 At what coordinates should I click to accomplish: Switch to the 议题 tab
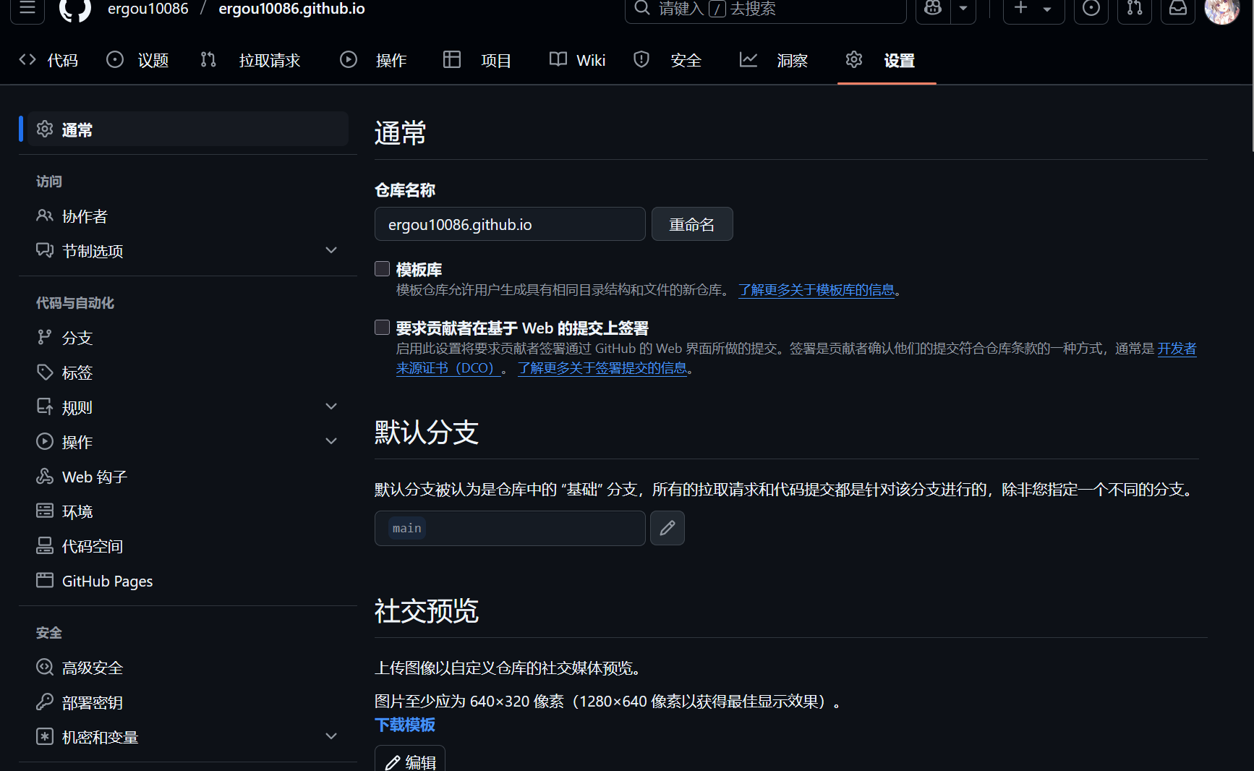137,60
